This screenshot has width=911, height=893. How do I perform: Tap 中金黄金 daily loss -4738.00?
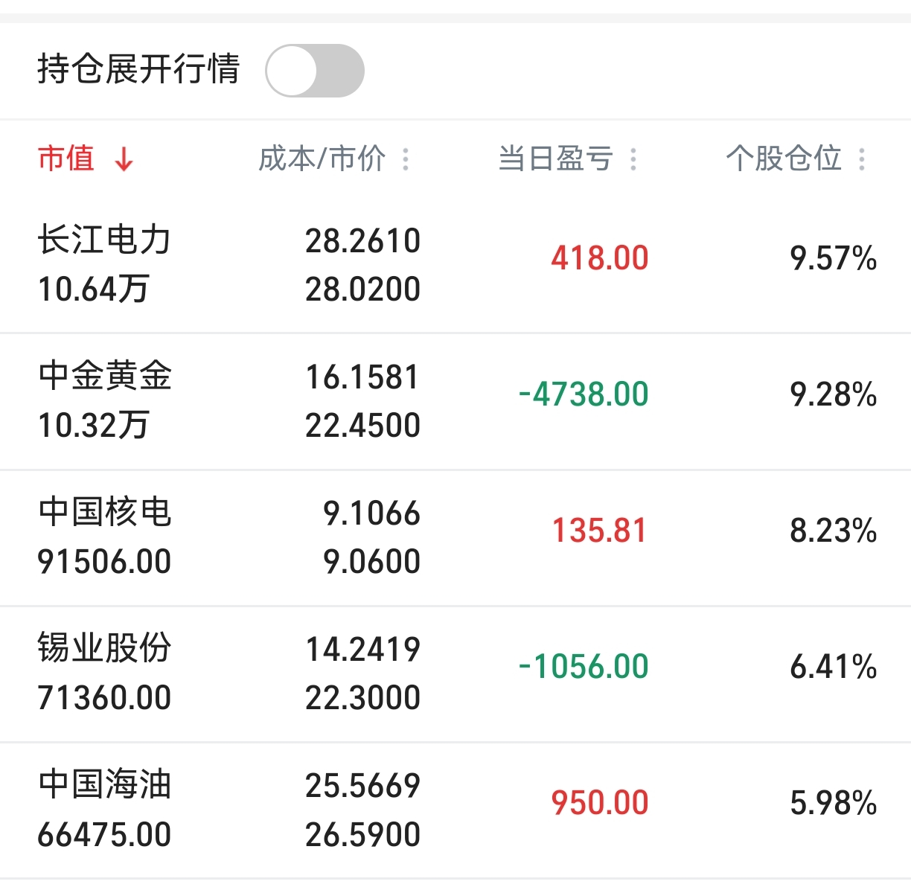tap(584, 394)
